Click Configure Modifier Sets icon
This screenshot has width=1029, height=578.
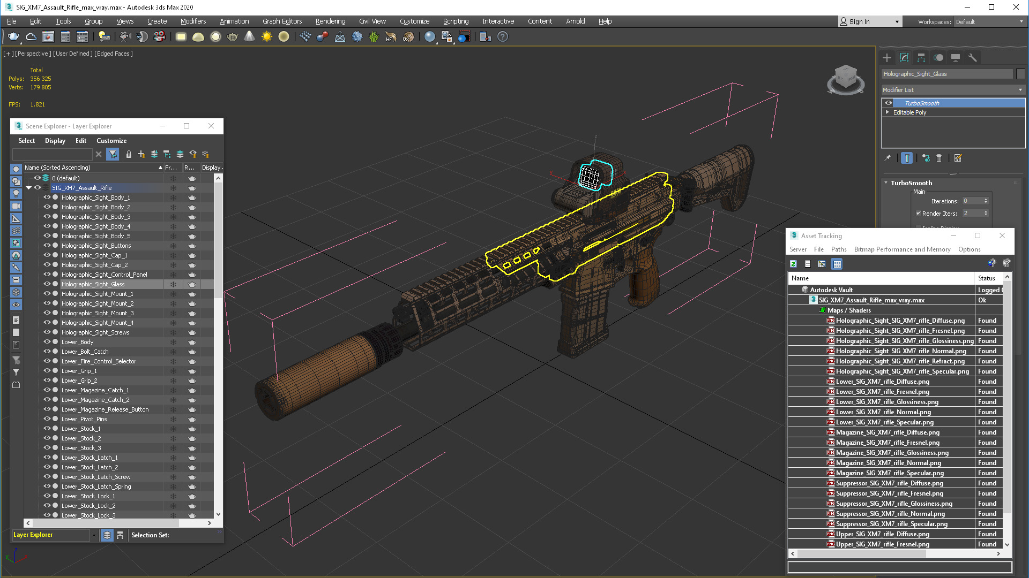[958, 158]
